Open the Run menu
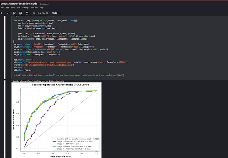This screenshot has width=228, height=158. click(19, 8)
